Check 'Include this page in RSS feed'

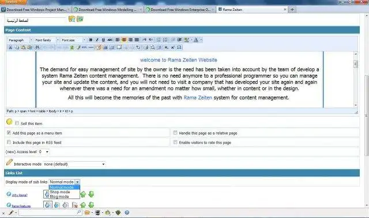pos(9,142)
